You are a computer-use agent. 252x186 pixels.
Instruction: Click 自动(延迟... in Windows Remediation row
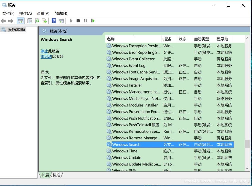pyautogui.click(x=204, y=131)
